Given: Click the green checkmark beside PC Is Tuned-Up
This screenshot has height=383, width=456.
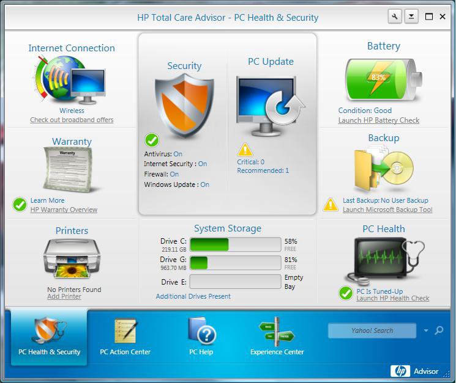Looking at the screenshot, I should click(346, 293).
